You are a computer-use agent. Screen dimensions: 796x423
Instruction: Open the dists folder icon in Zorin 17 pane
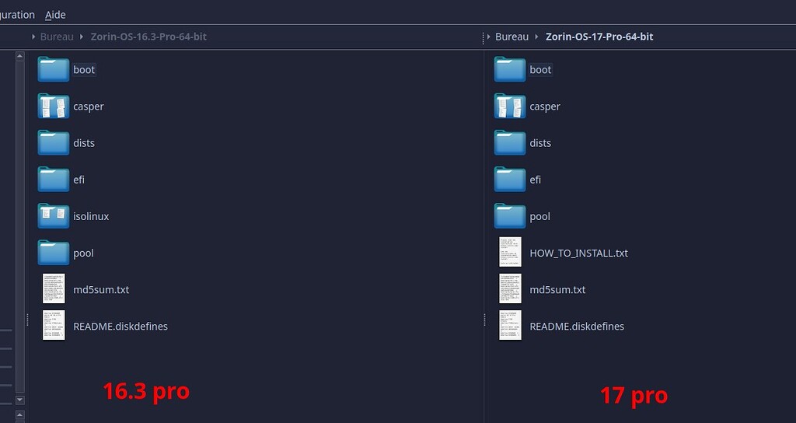point(510,143)
